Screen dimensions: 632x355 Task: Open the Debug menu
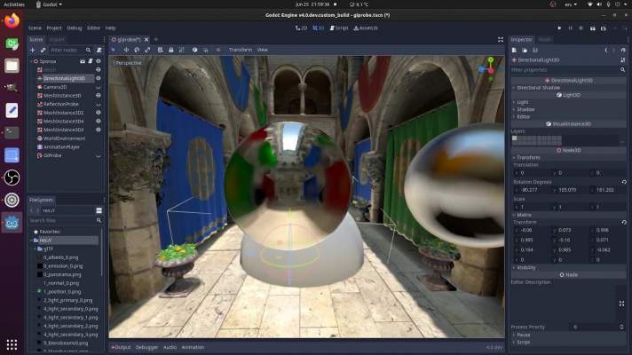click(75, 28)
